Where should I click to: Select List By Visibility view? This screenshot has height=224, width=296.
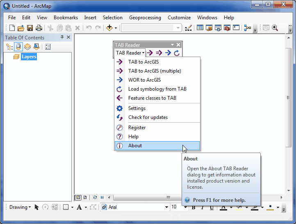[27, 47]
